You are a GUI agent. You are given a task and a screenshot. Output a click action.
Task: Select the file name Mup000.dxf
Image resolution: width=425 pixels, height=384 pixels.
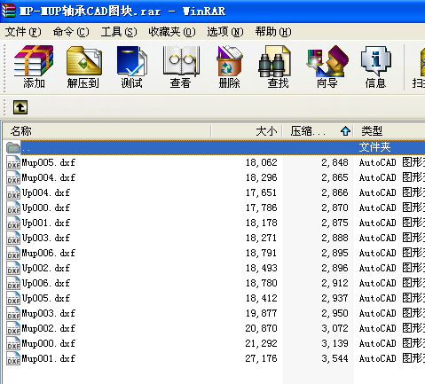[49, 343]
